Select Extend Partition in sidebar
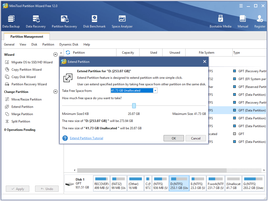 click(19, 107)
